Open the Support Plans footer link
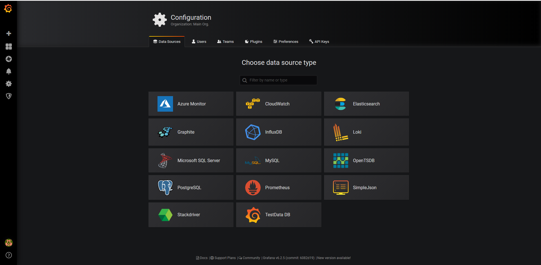 coord(223,258)
